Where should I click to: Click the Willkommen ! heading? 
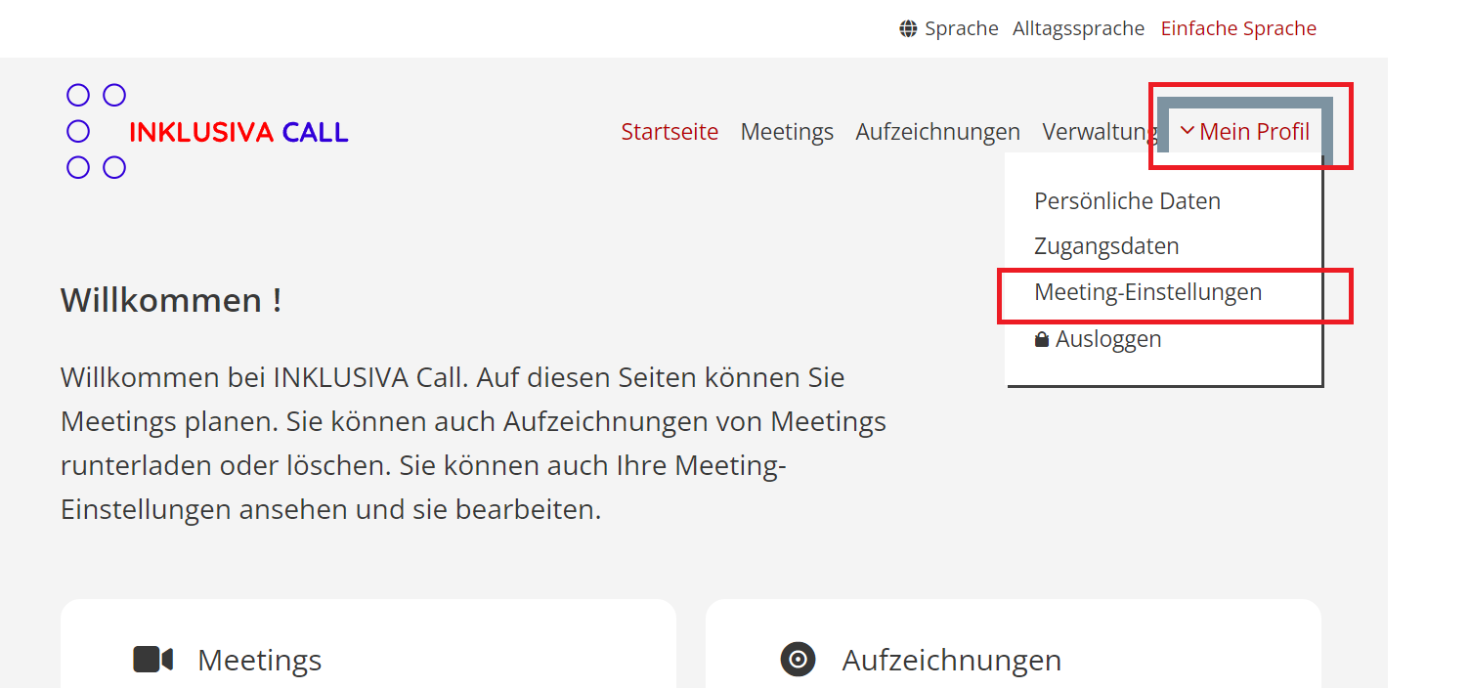[x=171, y=300]
